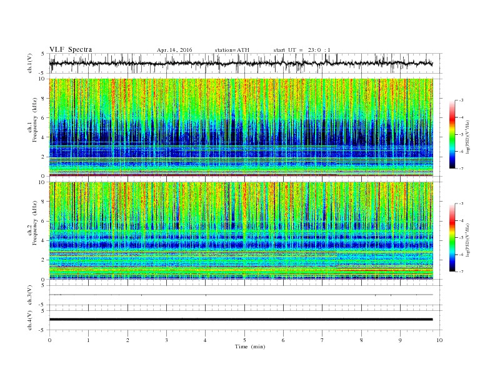This screenshot has width=495, height=382.
Task: Click the "ch.1(V)" waveform axis label
Action: (29, 63)
